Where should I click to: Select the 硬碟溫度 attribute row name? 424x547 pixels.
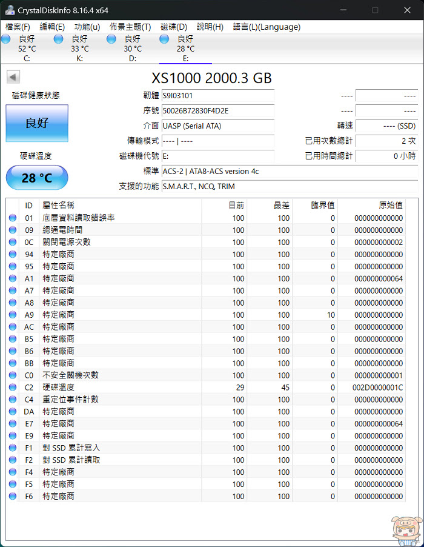click(x=58, y=388)
